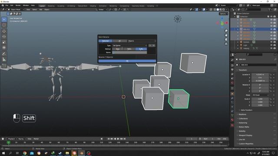Click the viewport zoom magnifier icon
The width and height of the screenshot is (278, 156).
(226, 31)
